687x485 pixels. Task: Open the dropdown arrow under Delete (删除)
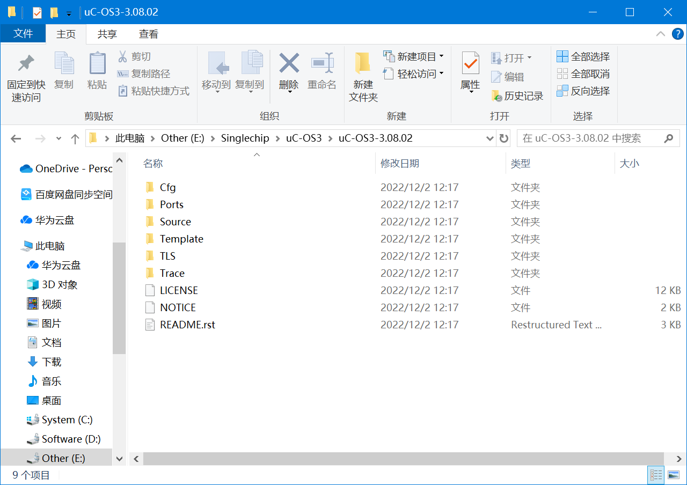coord(289,92)
